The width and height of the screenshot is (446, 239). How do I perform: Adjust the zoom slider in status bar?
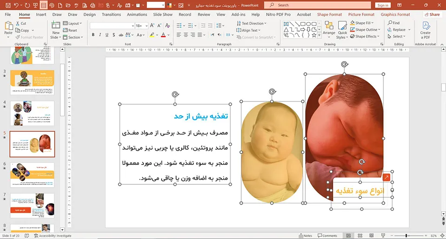pyautogui.click(x=407, y=236)
